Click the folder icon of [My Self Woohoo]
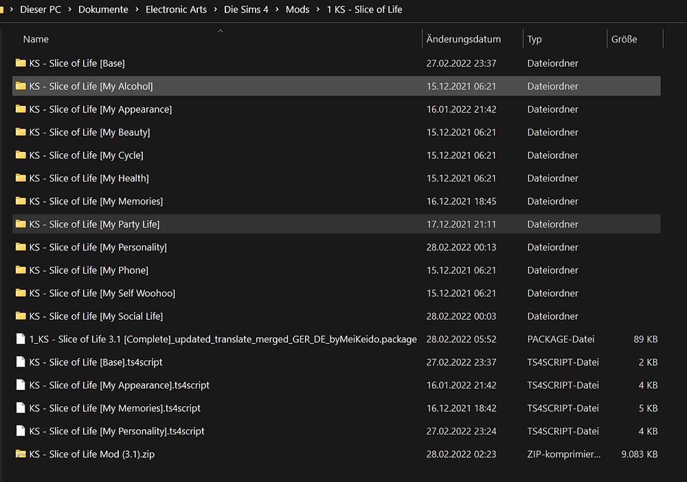 point(21,293)
